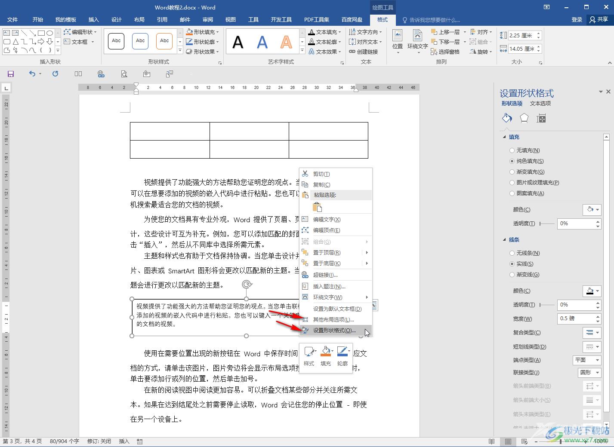This screenshot has width=614, height=447.
Task: Click the fill transparency slider
Action: point(546,223)
